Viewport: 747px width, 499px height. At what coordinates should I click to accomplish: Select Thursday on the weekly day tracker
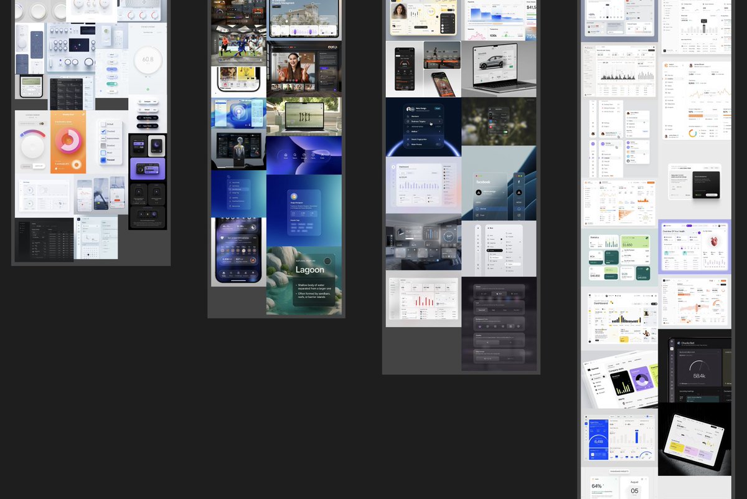[x=243, y=250]
